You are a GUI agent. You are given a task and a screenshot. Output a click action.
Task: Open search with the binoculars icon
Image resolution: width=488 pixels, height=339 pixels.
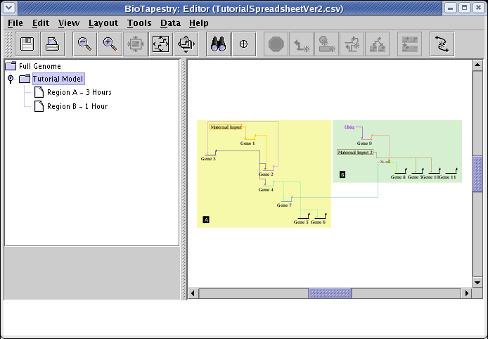[x=218, y=44]
